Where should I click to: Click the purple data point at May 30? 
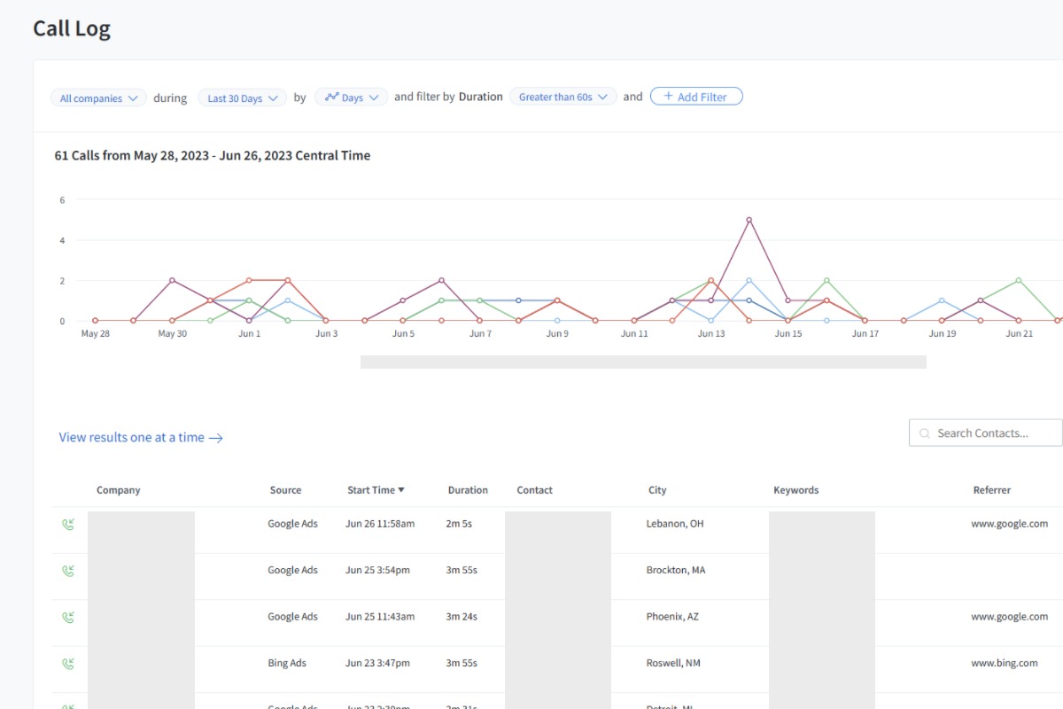click(172, 280)
